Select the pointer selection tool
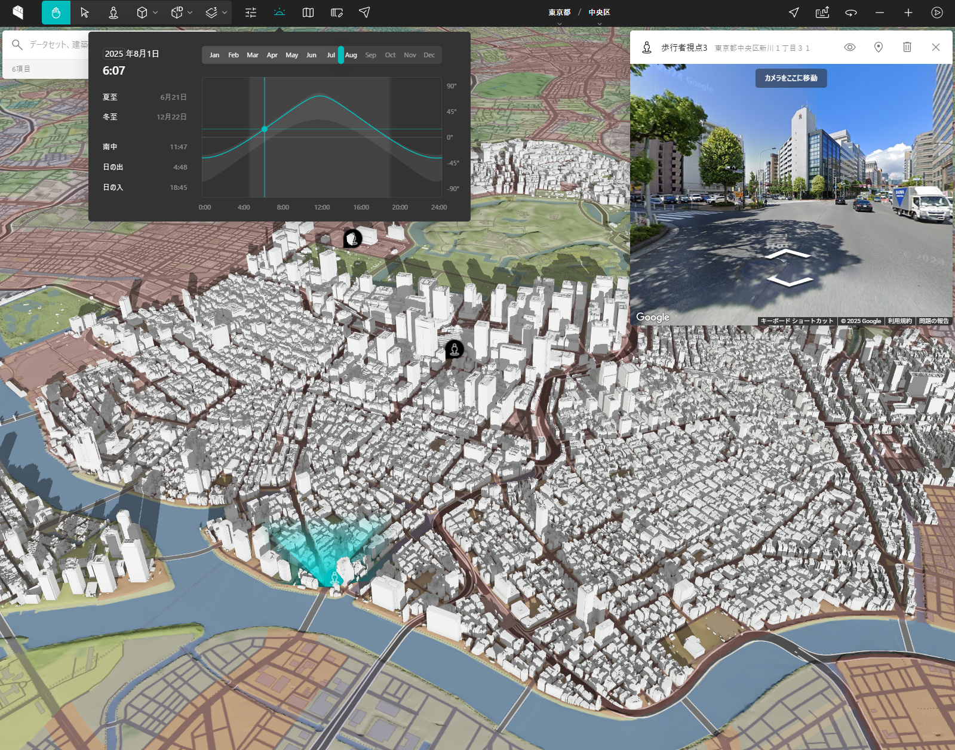 click(85, 13)
